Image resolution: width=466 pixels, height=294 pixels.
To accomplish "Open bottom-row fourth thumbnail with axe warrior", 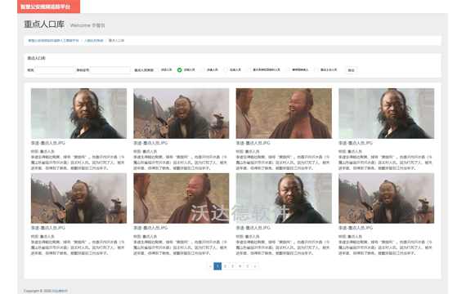I will pos(387,198).
